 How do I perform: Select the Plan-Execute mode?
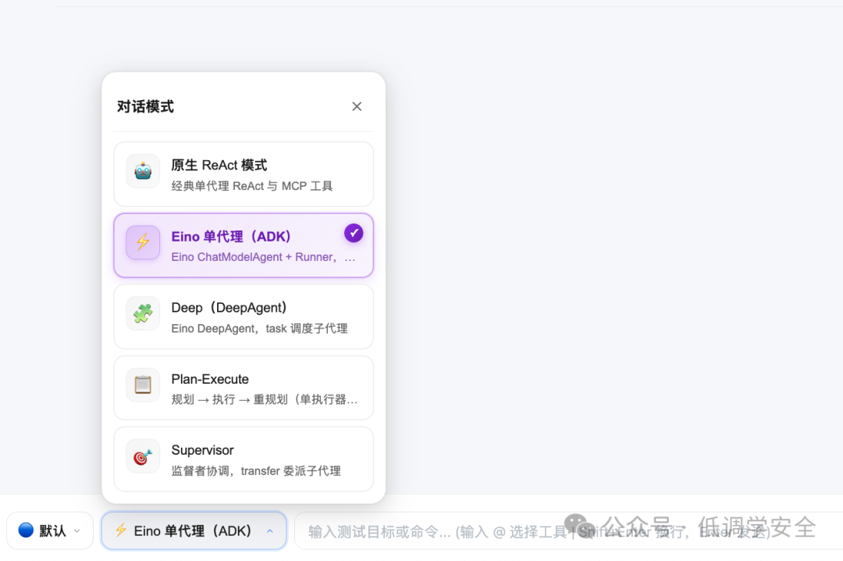click(244, 388)
